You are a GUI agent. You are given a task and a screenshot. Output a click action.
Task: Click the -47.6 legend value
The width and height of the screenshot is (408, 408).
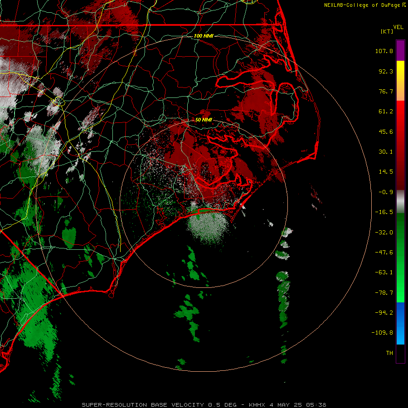click(384, 253)
